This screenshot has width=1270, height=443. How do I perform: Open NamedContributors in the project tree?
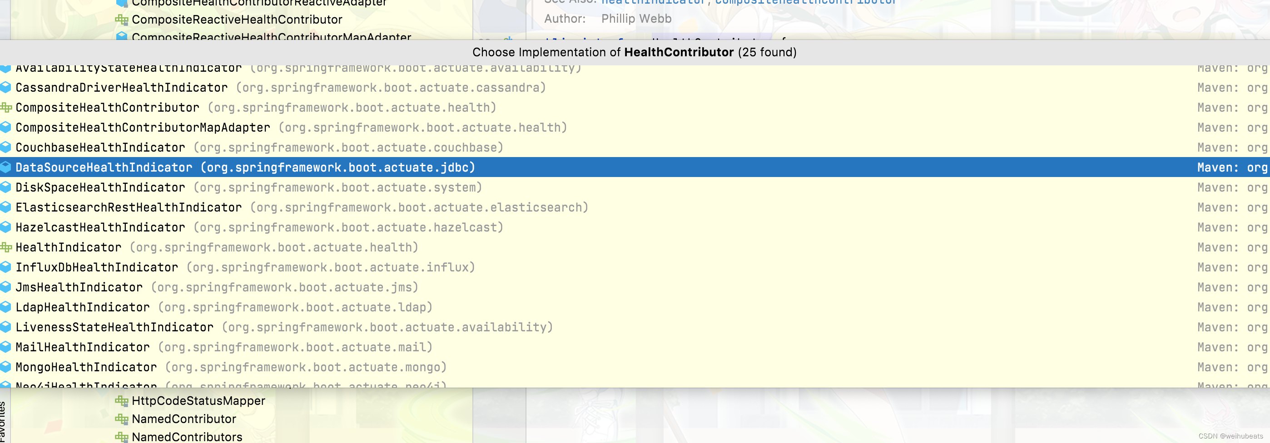(187, 437)
